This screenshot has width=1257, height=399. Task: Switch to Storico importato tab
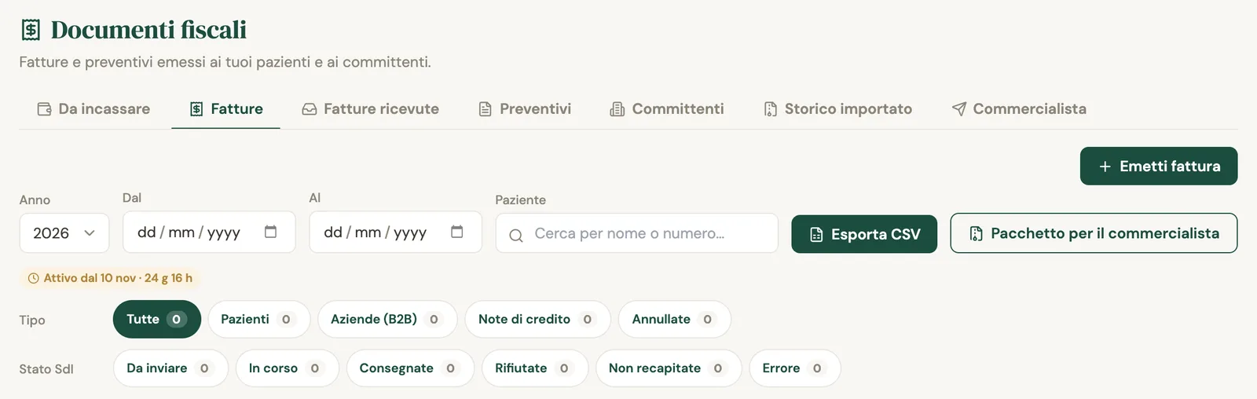[838, 109]
